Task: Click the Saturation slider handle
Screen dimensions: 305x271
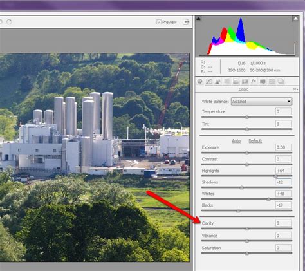Action: [247, 254]
